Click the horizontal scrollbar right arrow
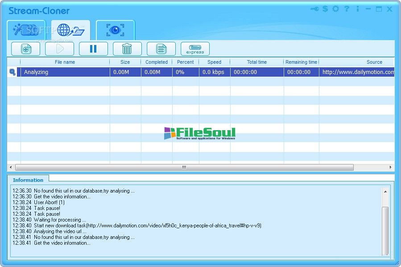The height and width of the screenshot is (267, 401). click(x=391, y=168)
